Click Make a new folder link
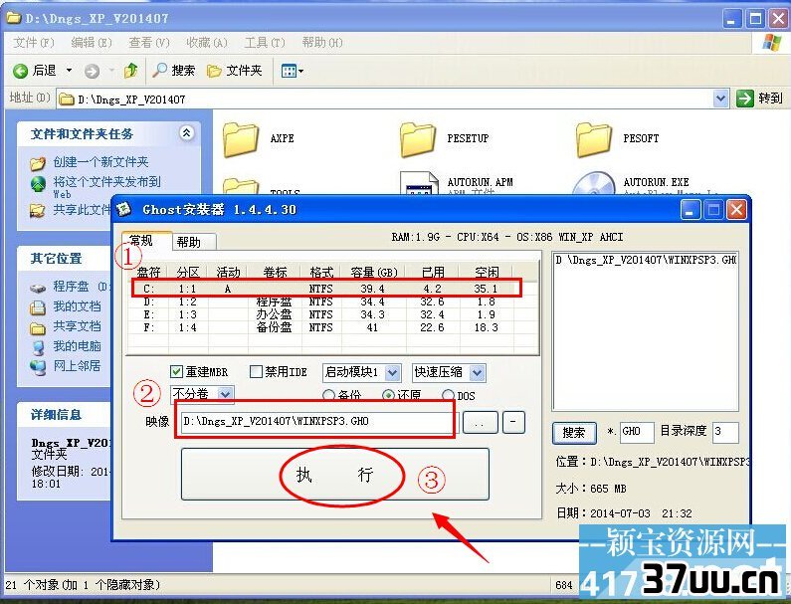Screen dimensions: 791x604 pos(100,162)
